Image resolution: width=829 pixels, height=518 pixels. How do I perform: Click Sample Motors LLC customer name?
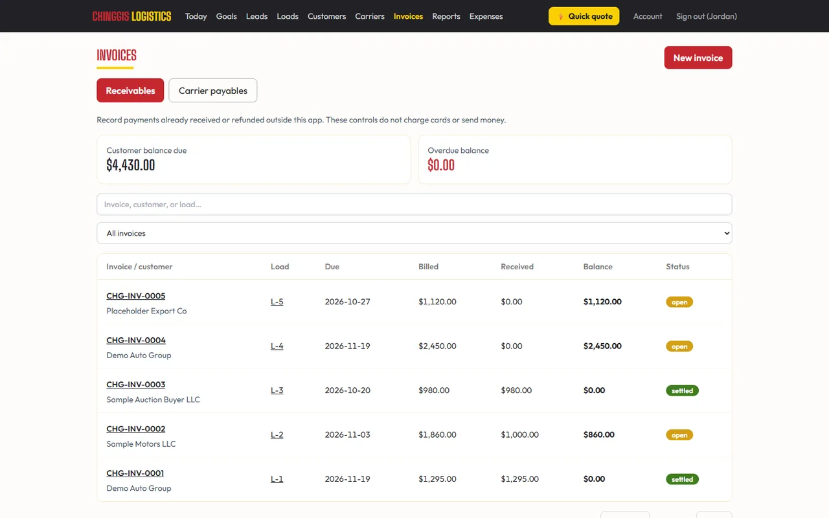[141, 444]
